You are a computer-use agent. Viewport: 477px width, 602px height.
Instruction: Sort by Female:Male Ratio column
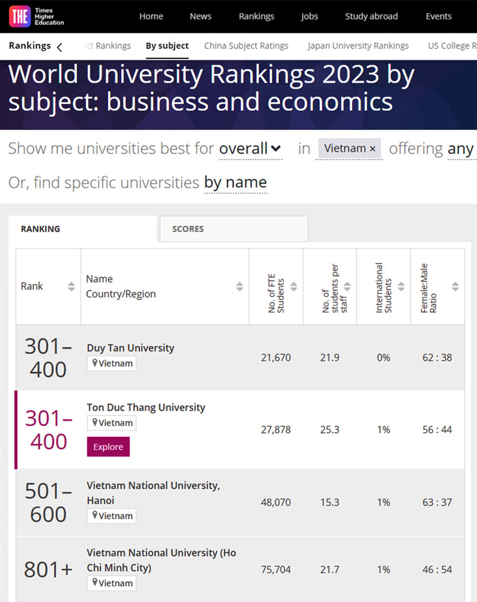[455, 286]
